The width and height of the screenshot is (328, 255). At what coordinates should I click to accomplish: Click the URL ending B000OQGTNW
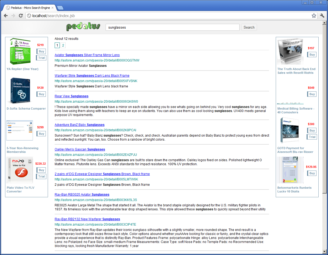(97, 60)
